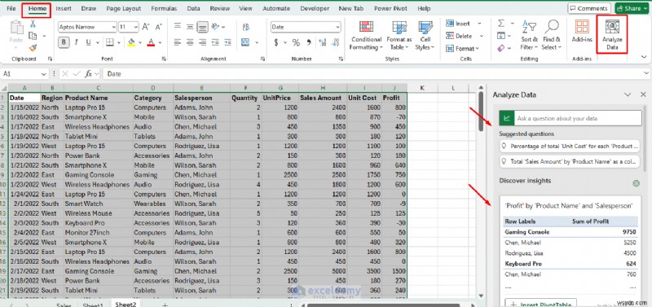Open Format as Table gallery
The width and height of the screenshot is (652, 307).
pos(399,36)
